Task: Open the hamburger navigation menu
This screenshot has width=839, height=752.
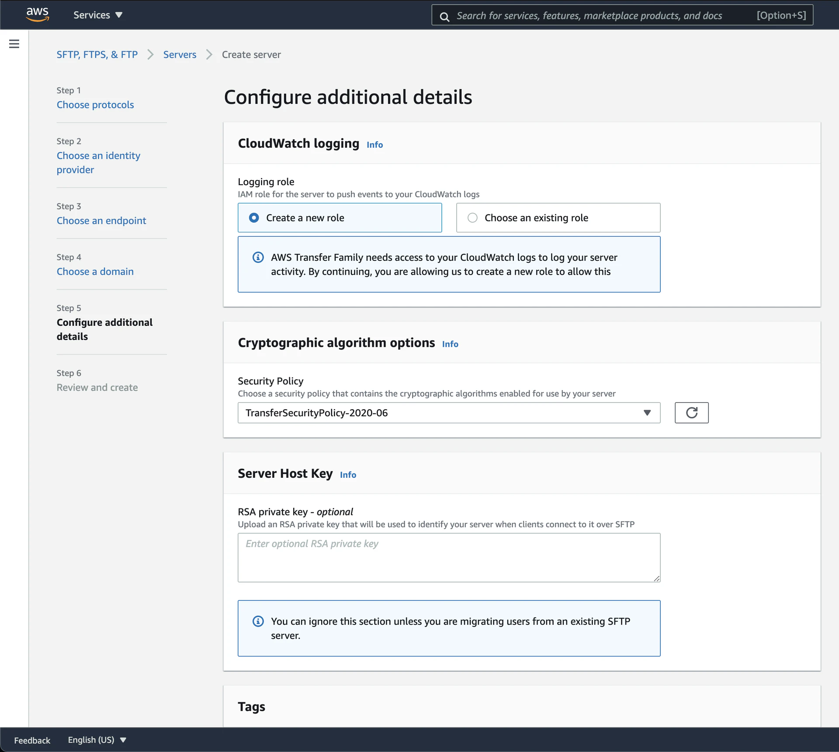Action: 14,44
